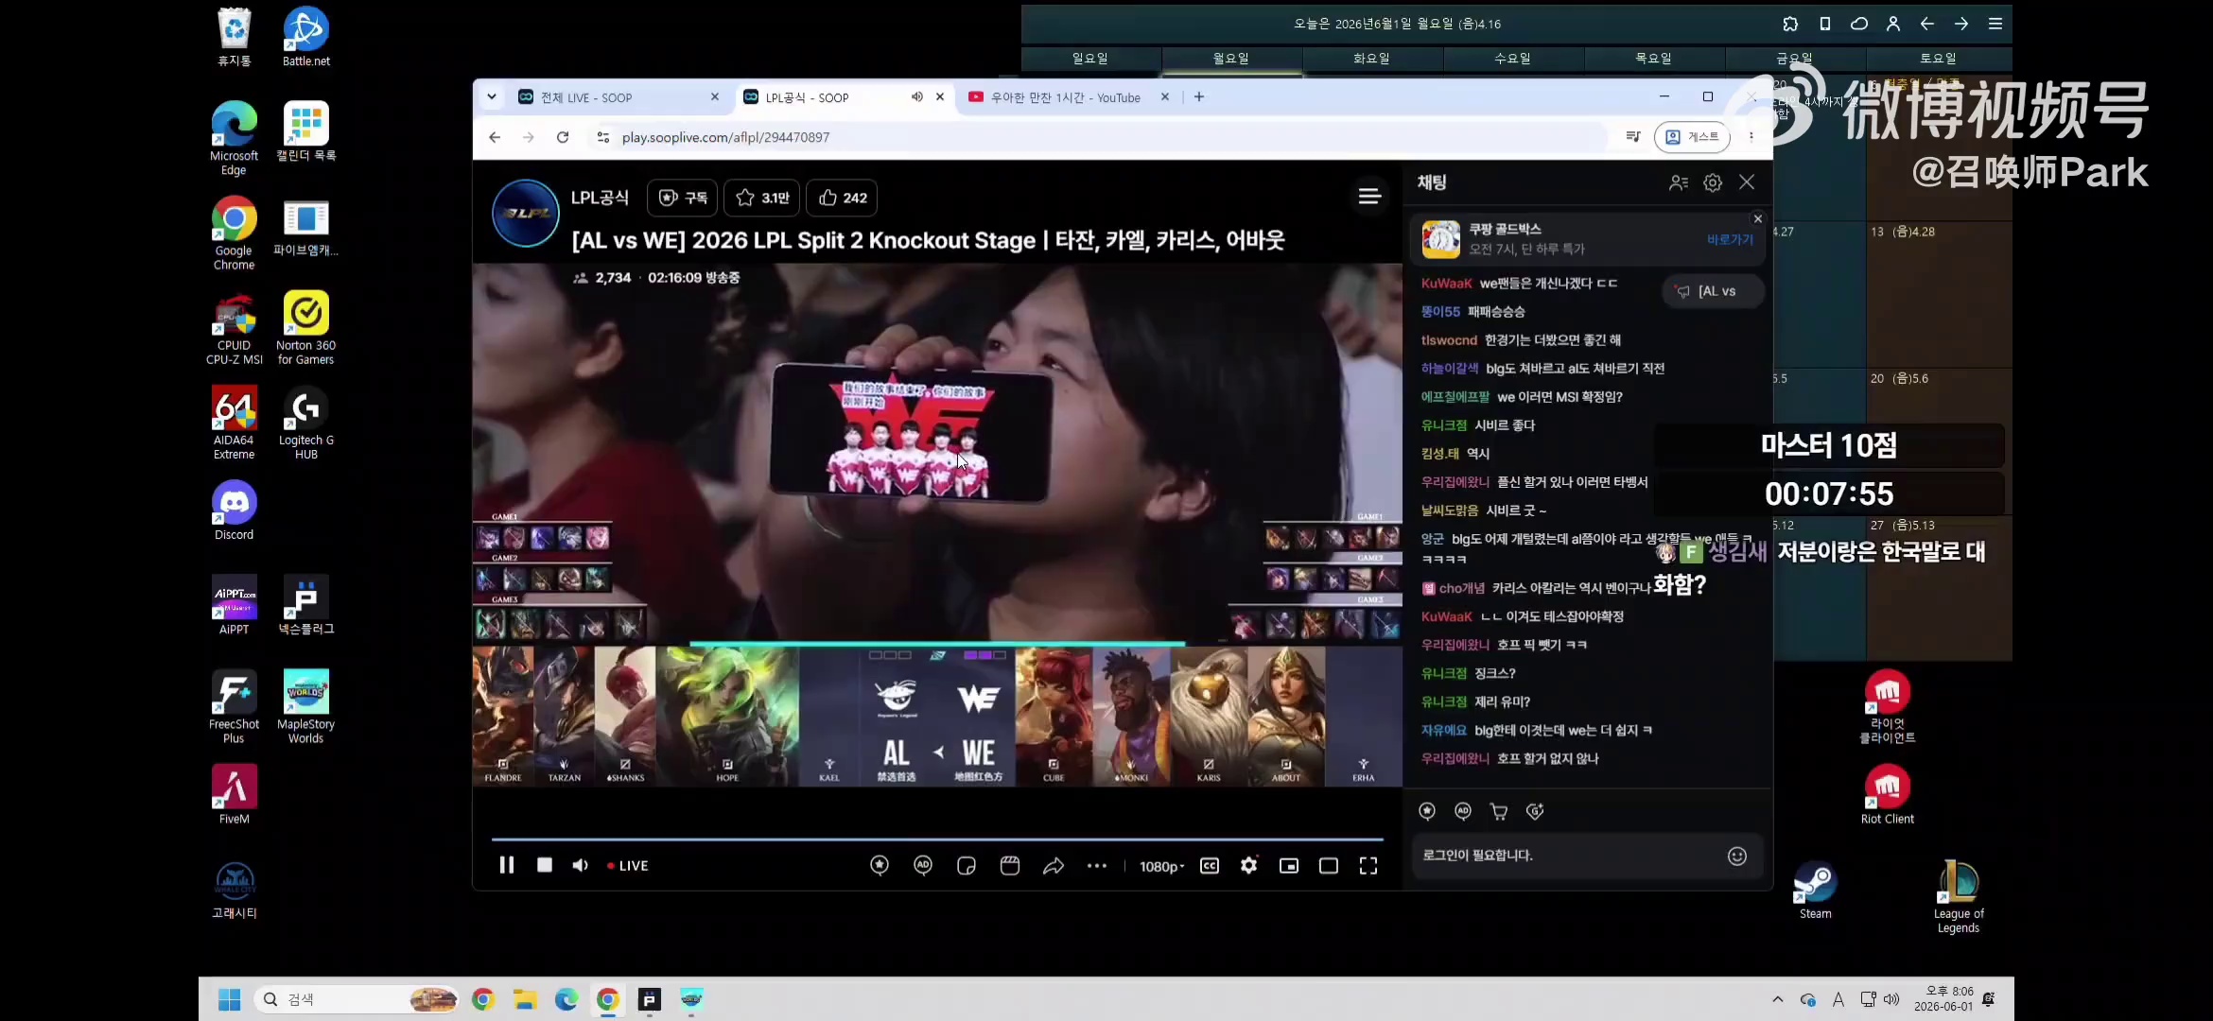Open Norton 360 for Gamers
This screenshot has height=1021, width=2213.
pos(305,328)
